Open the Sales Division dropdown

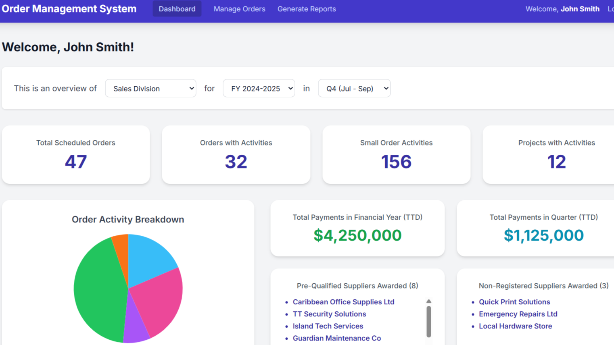(x=150, y=88)
